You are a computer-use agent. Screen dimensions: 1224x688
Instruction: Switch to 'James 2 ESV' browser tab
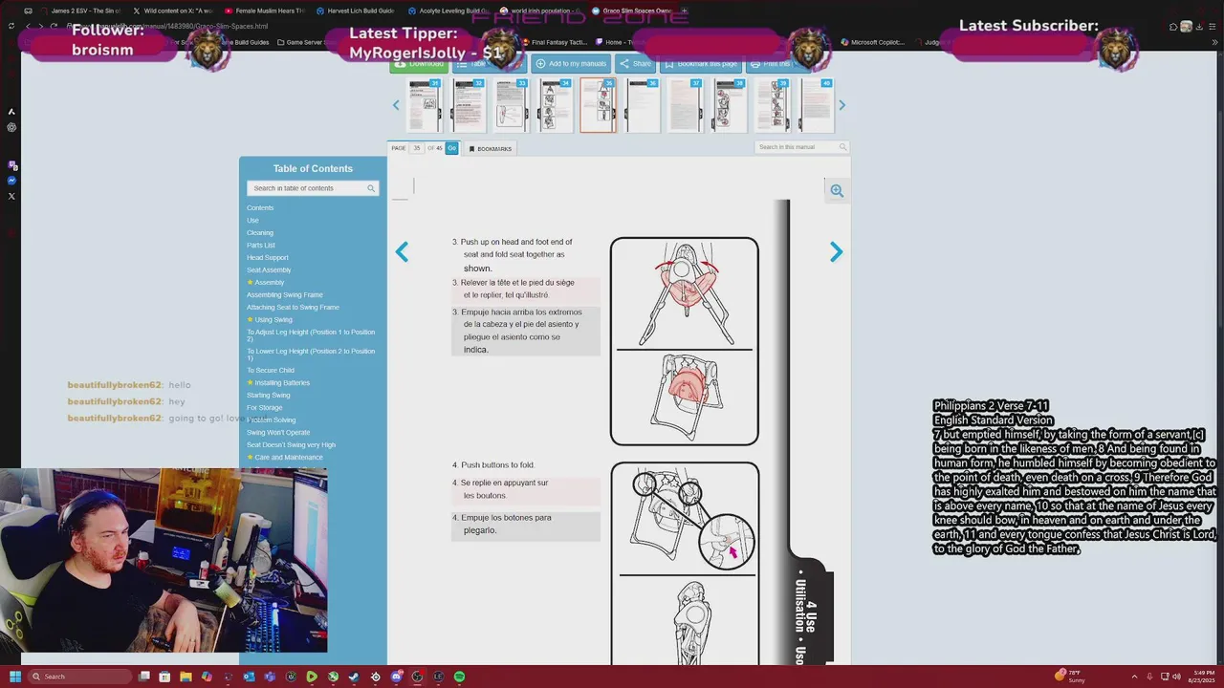(80, 11)
